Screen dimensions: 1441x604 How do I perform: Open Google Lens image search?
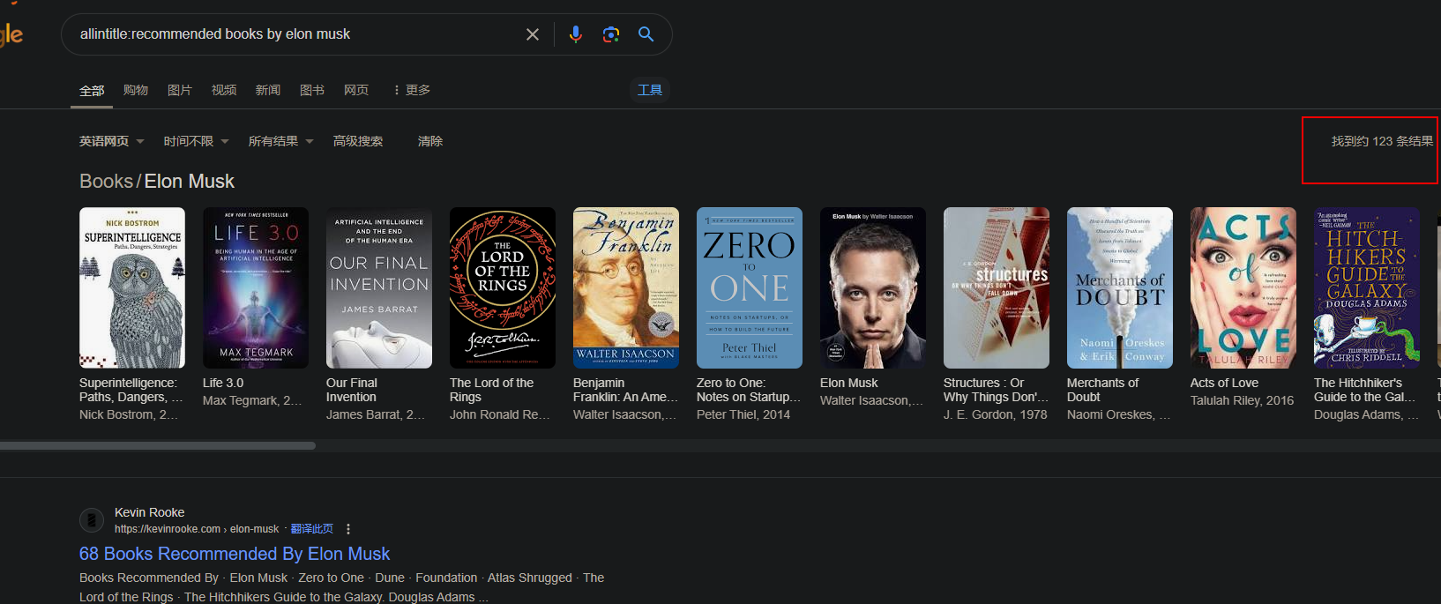point(610,34)
